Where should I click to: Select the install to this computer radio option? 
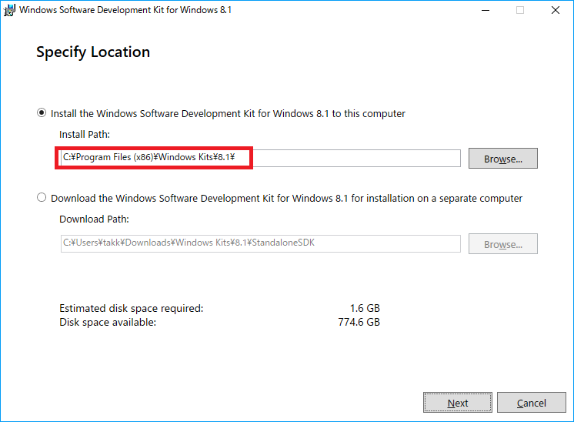(x=42, y=113)
